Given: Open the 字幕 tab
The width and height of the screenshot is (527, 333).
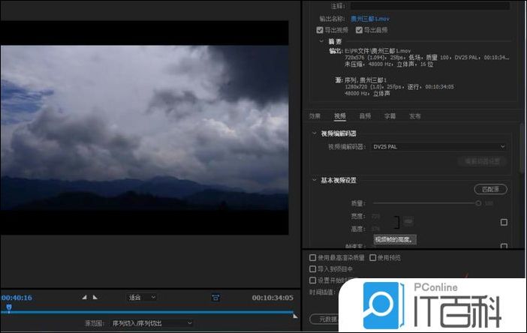Looking at the screenshot, I should [x=390, y=116].
